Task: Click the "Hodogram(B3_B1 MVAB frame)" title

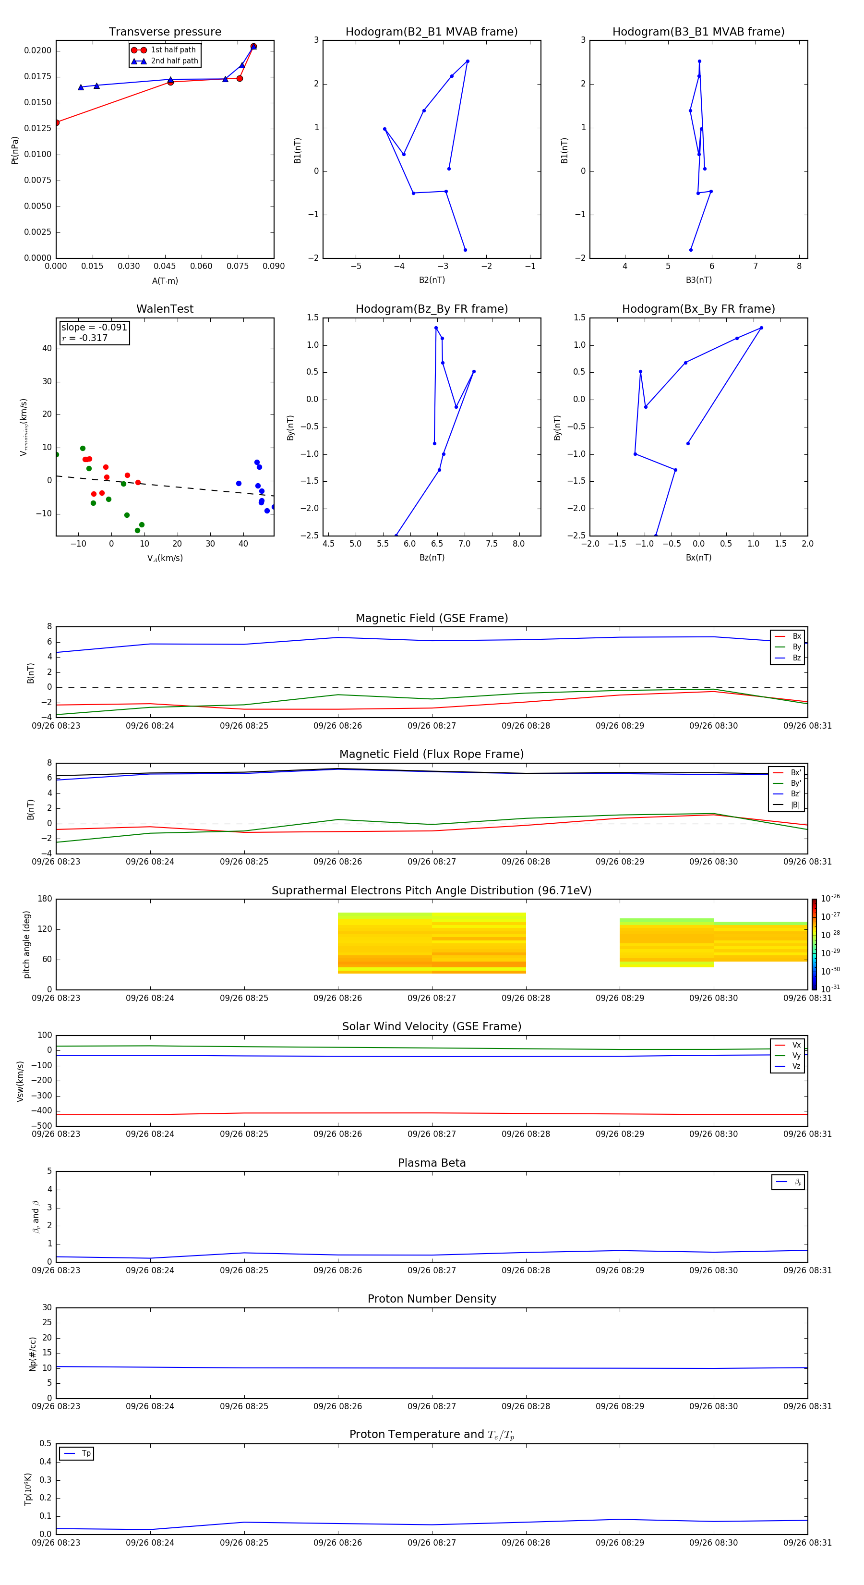Action: pyautogui.click(x=698, y=32)
